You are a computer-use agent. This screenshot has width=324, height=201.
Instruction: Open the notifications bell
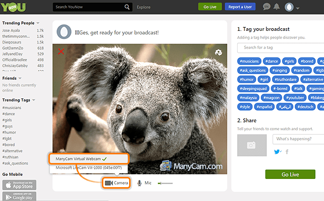click(x=277, y=7)
